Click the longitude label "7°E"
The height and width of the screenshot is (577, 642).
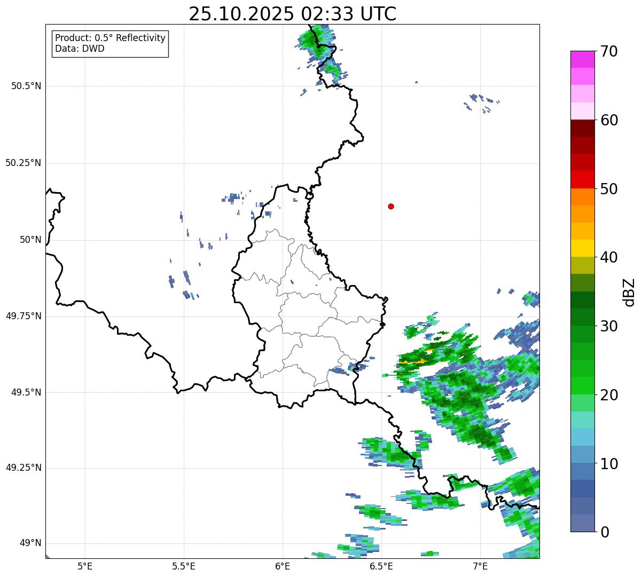[480, 566]
